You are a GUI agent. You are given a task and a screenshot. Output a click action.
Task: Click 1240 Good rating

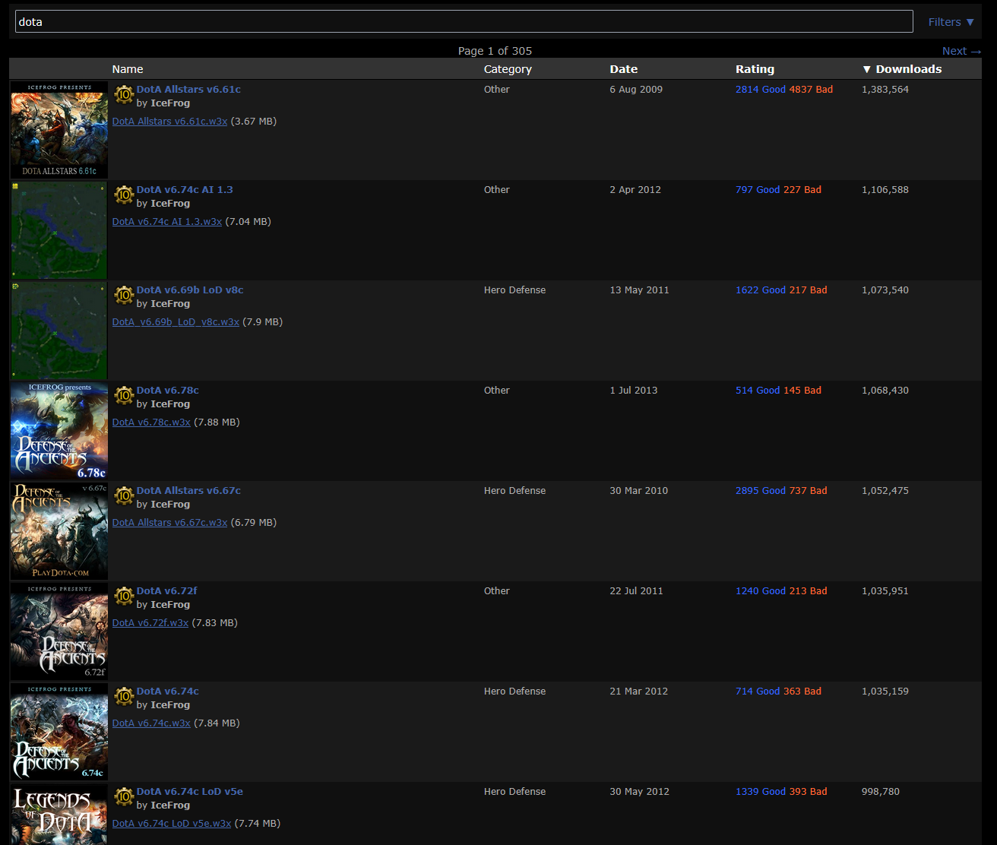point(761,590)
